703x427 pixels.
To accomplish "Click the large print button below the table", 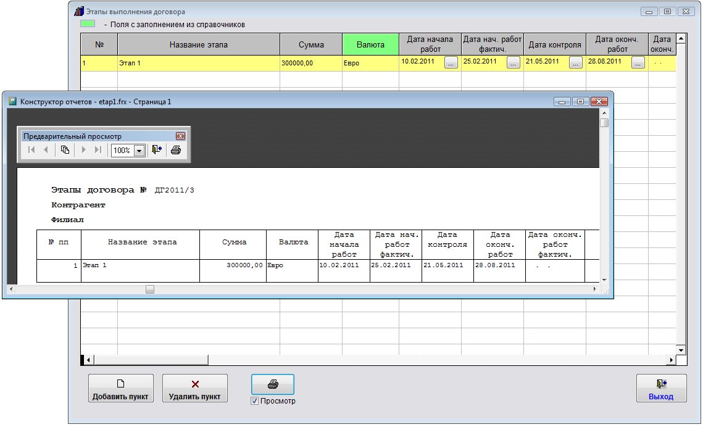I will click(x=272, y=384).
